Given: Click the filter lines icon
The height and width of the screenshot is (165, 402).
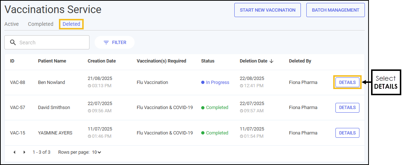Looking at the screenshot, I should [x=106, y=43].
